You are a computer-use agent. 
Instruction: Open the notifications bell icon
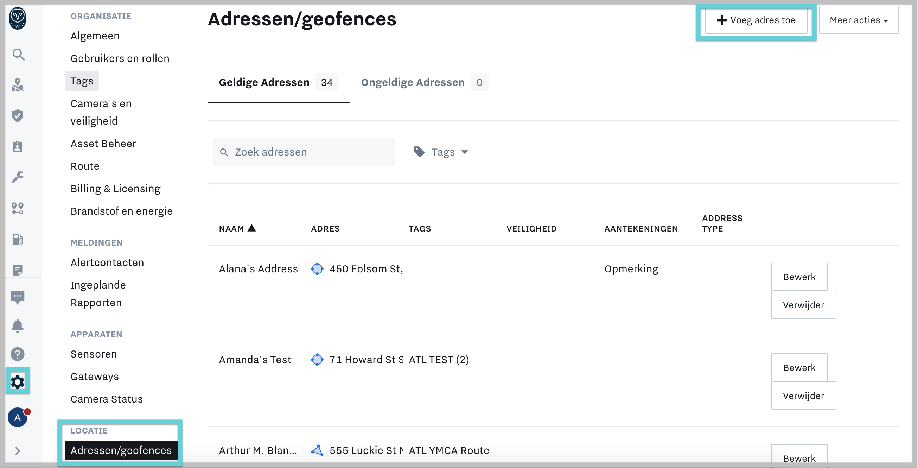tap(18, 325)
